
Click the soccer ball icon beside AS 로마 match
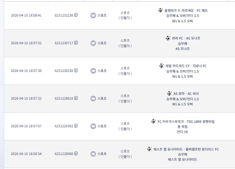169,94
